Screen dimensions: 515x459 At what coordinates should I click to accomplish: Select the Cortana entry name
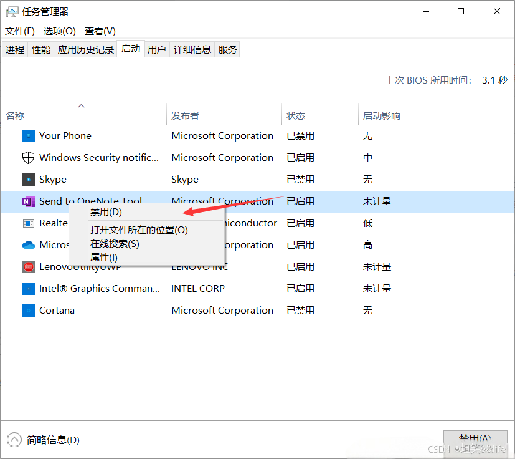[x=57, y=311]
